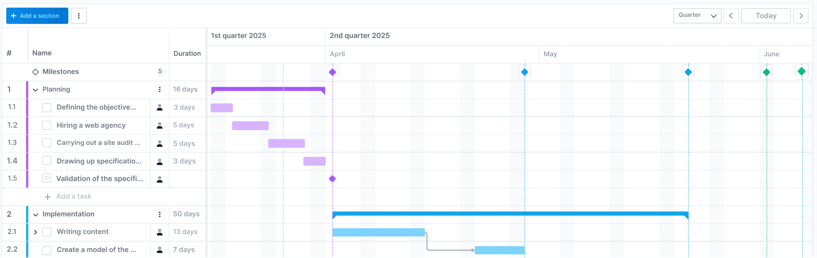Tick the Hiring a web agency checkbox

click(x=47, y=125)
